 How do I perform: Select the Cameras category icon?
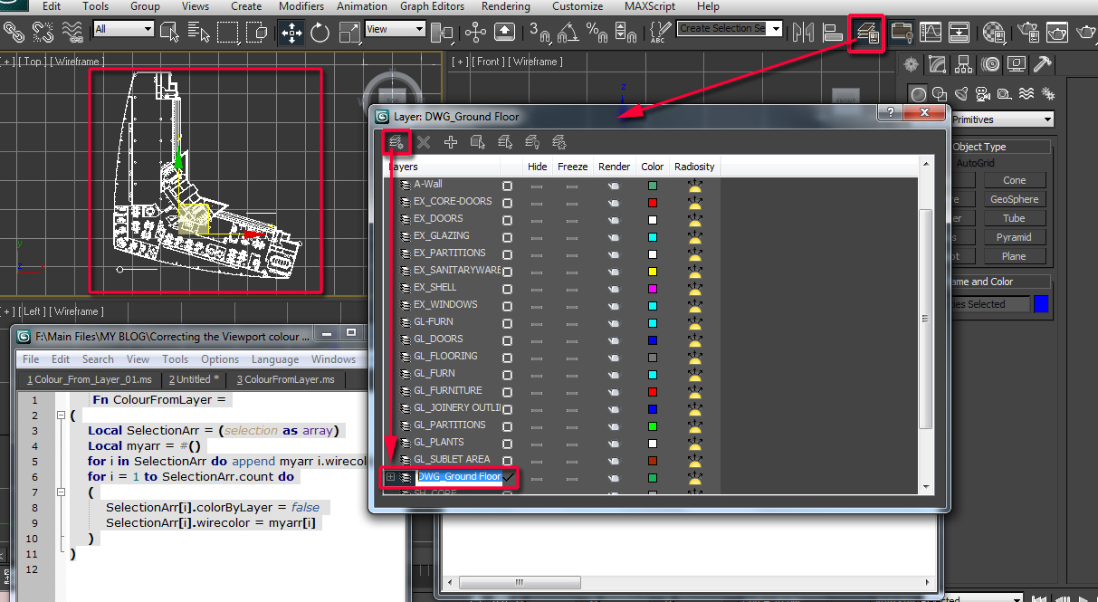(982, 93)
